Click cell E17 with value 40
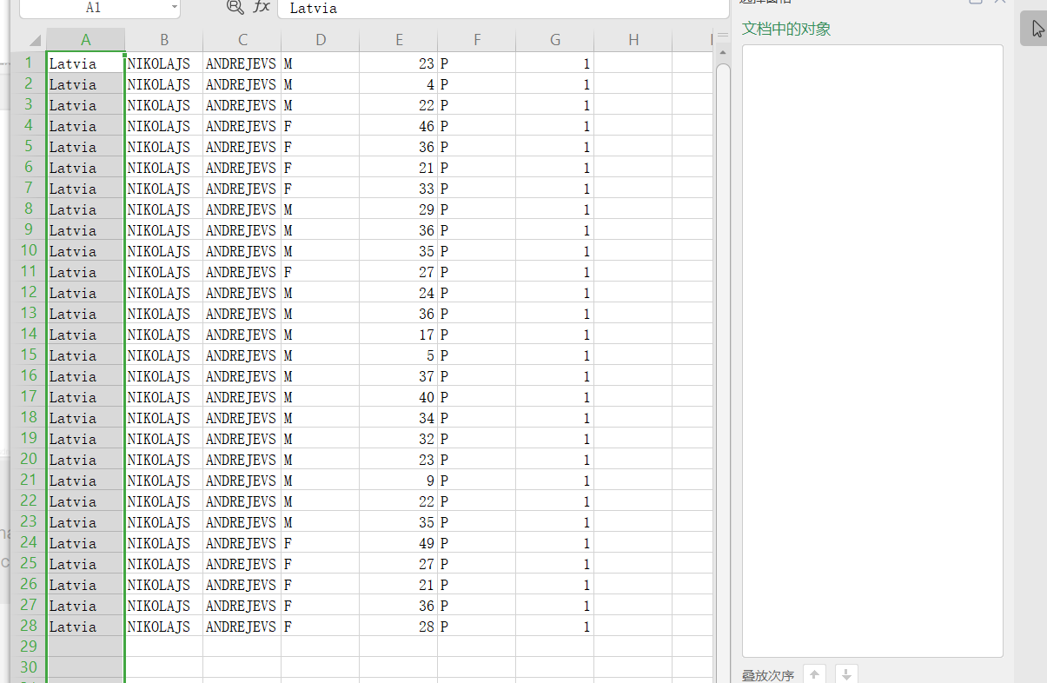 (399, 397)
